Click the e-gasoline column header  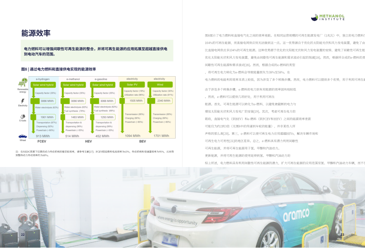click(x=101, y=79)
